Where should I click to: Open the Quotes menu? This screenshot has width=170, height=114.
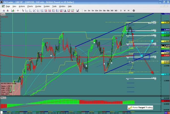pos(38,6)
